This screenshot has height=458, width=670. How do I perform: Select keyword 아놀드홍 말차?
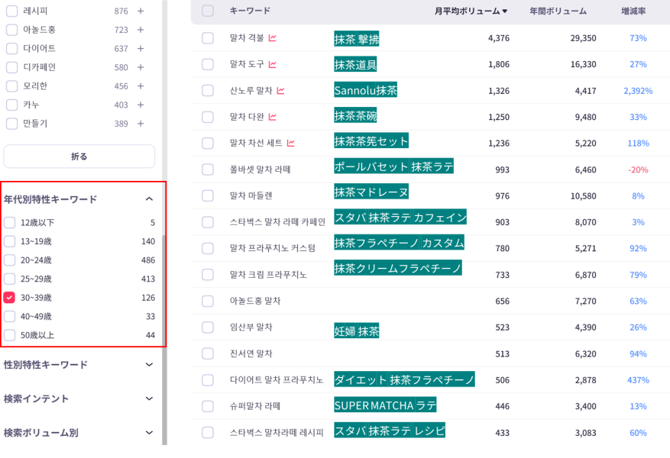(254, 301)
